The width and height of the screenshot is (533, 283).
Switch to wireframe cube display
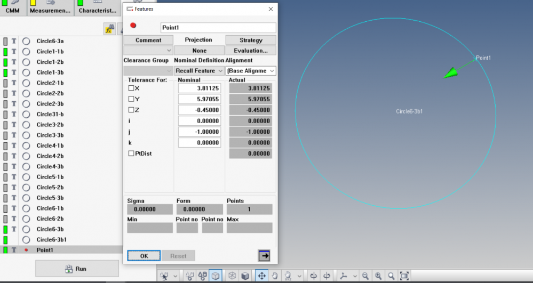(x=232, y=276)
